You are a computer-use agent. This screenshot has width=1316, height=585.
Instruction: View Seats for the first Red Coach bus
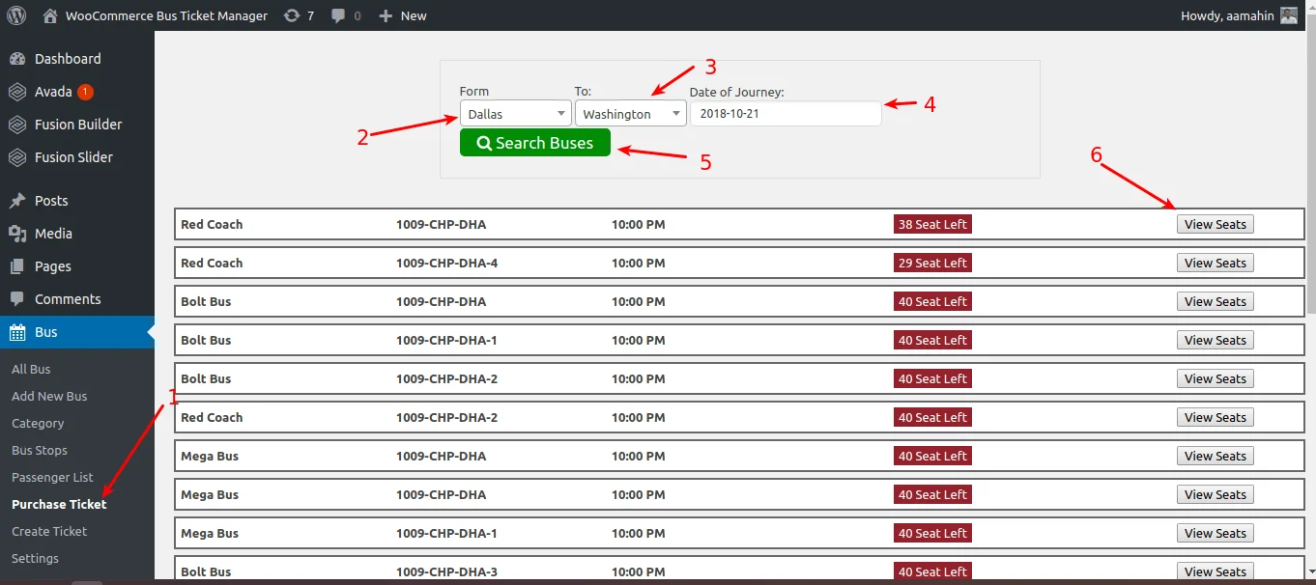coord(1215,223)
